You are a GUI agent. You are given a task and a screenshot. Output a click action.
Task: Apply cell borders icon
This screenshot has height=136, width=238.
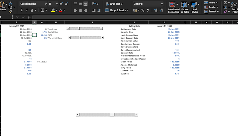[42, 10]
